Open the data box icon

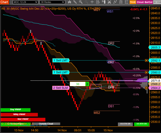tap(98, 2)
